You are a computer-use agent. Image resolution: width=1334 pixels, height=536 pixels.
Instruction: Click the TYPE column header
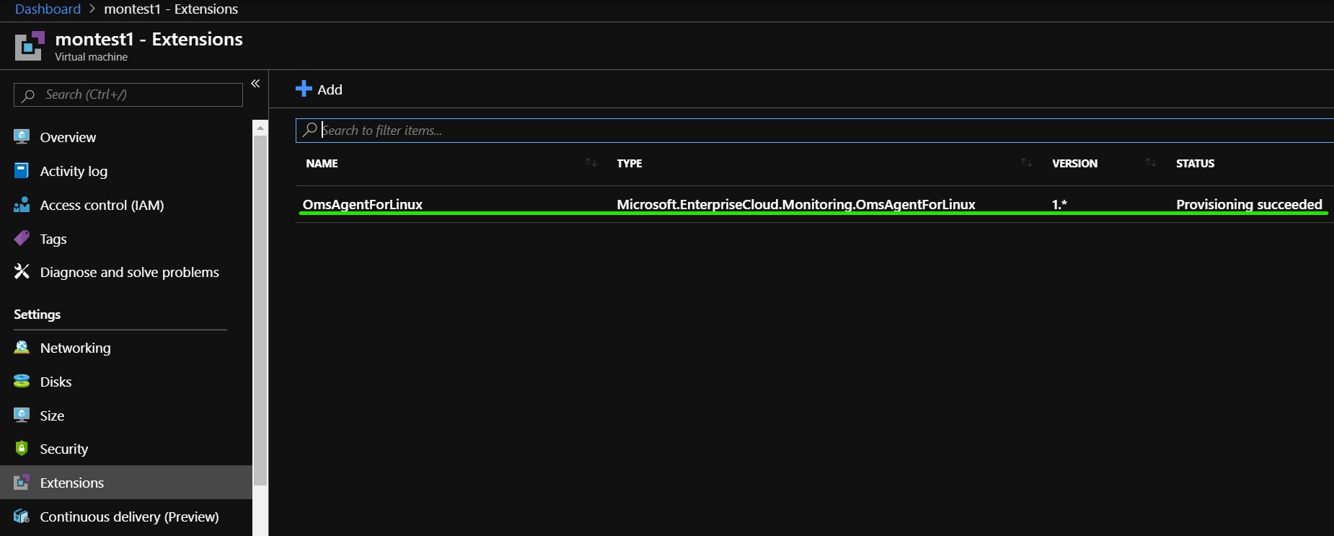(x=630, y=163)
